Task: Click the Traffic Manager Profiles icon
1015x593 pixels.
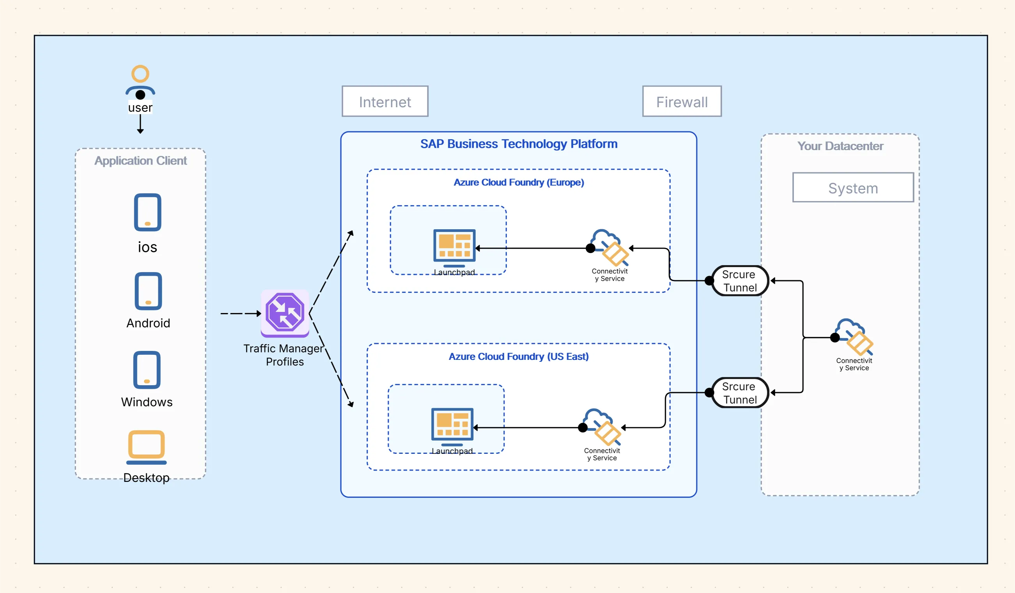Action: pyautogui.click(x=285, y=313)
